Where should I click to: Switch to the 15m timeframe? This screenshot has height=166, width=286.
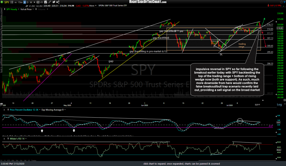pos(20,2)
